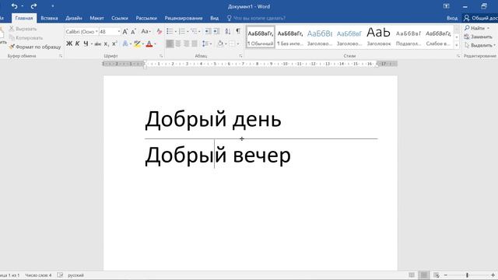Apply the Обычный style
This screenshot has width=498, height=280.
click(261, 37)
